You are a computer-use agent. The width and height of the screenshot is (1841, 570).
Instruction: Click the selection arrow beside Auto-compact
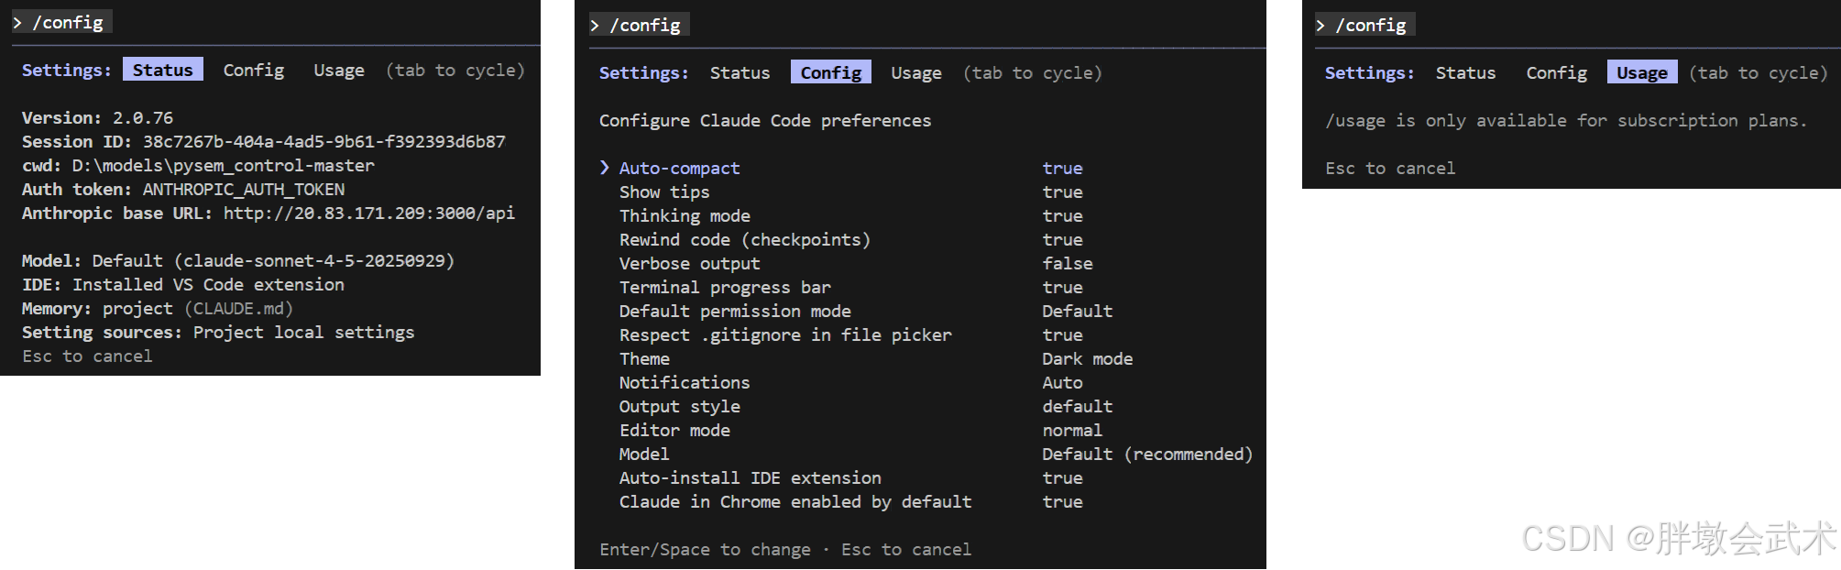pos(605,168)
